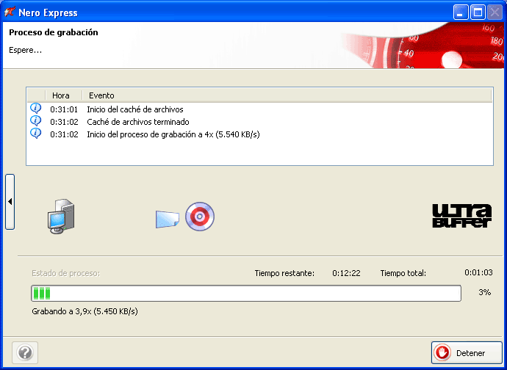Click the Nero Express title bar icon

click(10, 12)
